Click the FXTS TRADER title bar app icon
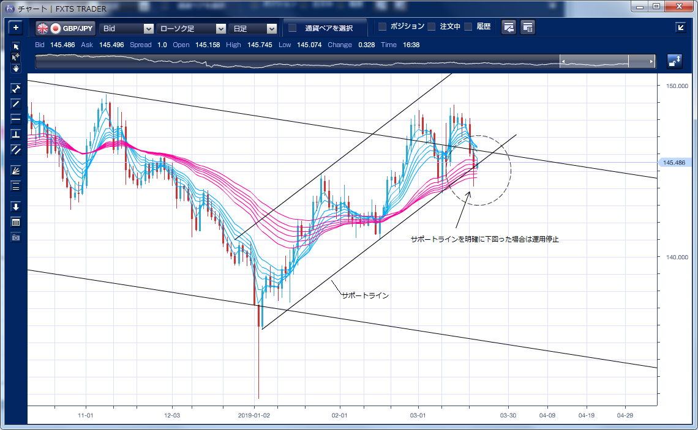The height and width of the screenshot is (430, 698). point(10,9)
